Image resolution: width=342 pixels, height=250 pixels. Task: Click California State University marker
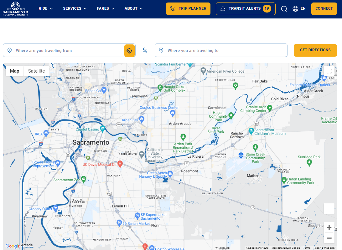click(142, 155)
